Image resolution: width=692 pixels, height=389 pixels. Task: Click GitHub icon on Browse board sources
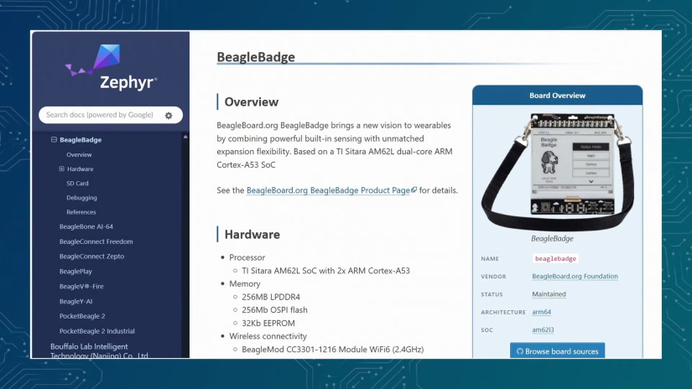coord(519,351)
